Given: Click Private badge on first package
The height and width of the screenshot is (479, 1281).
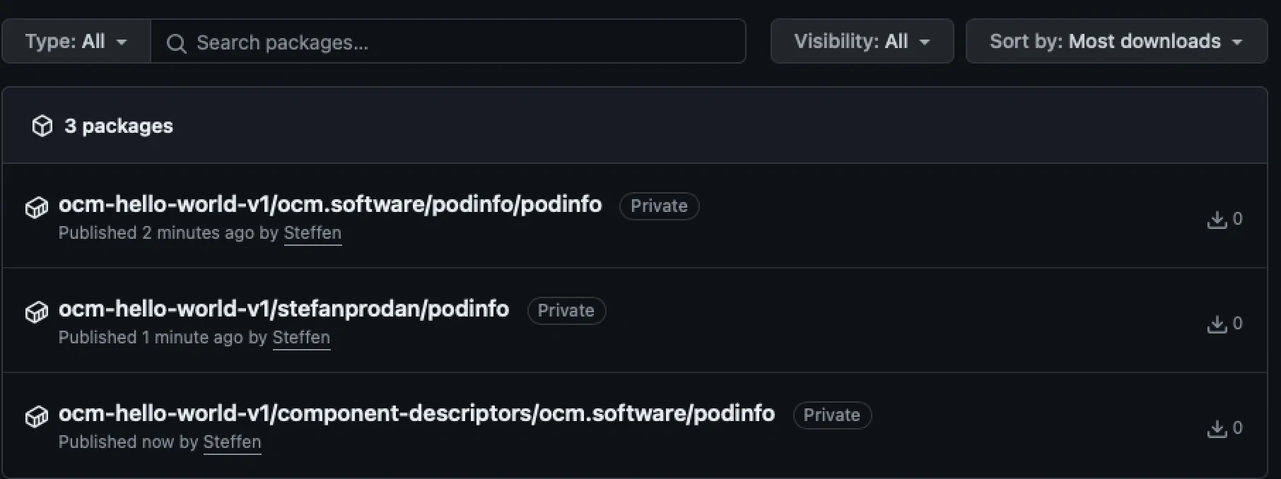Looking at the screenshot, I should point(659,206).
